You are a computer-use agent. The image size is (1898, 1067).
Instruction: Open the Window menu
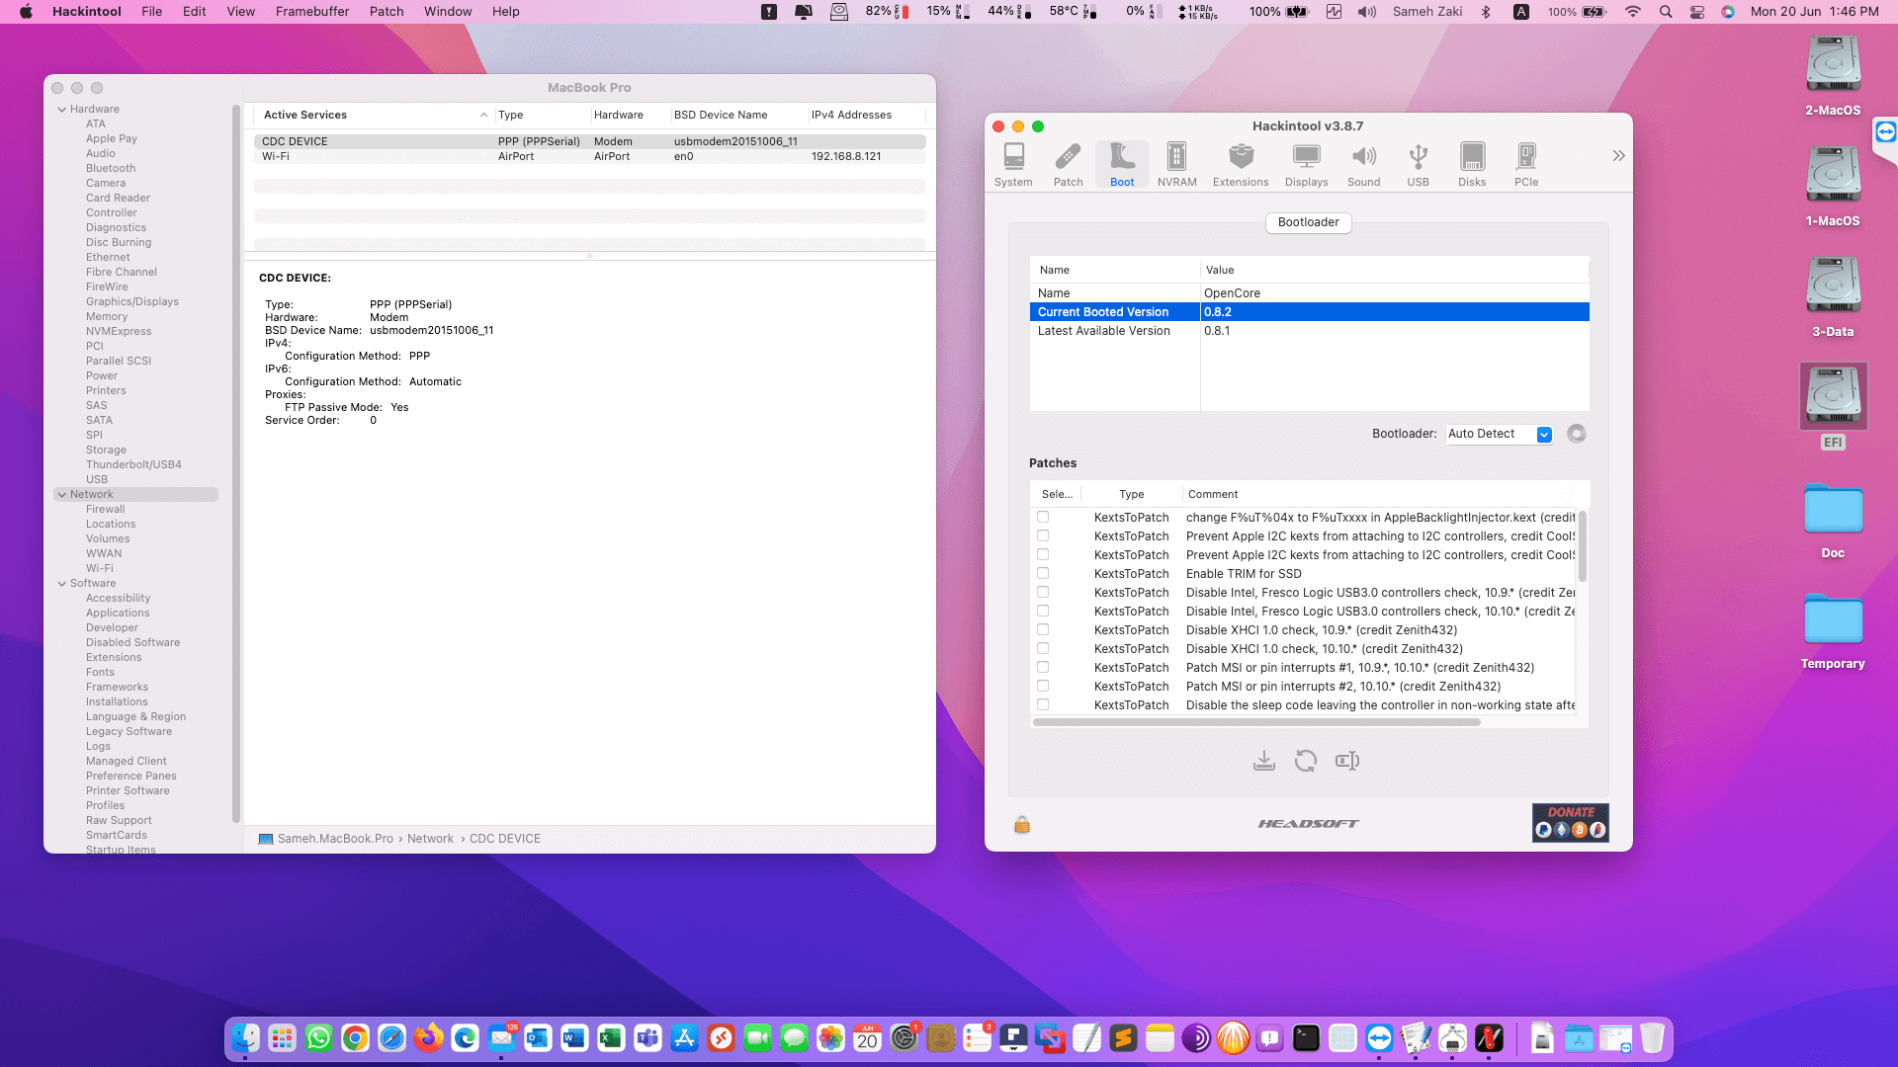(x=448, y=12)
